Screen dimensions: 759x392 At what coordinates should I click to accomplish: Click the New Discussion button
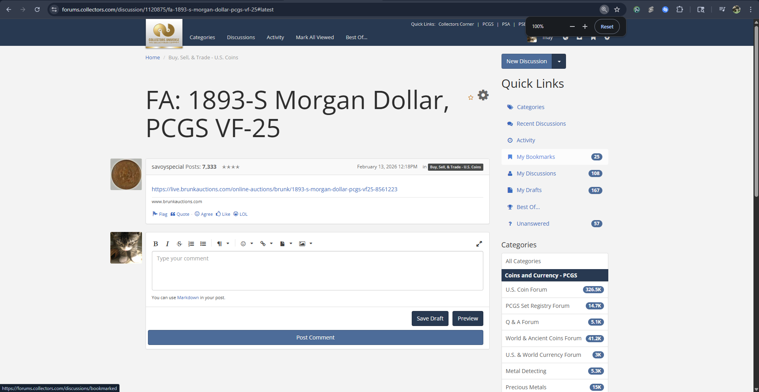coord(527,61)
